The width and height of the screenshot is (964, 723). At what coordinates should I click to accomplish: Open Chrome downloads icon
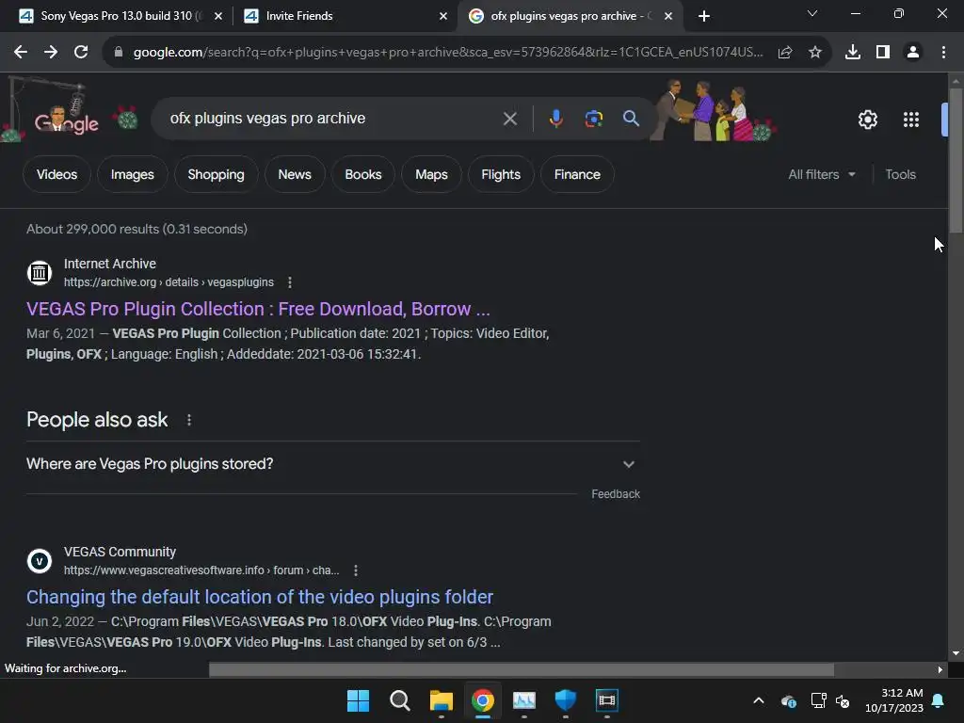click(853, 53)
